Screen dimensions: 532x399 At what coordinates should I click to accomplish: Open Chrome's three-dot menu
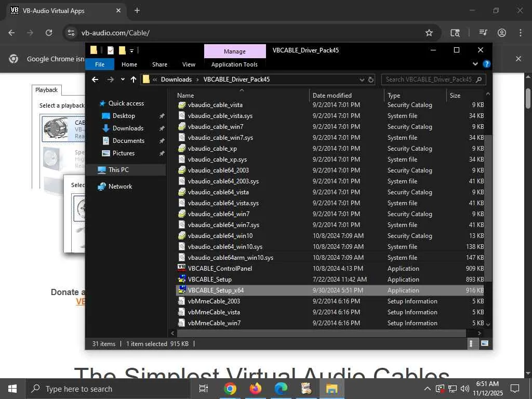point(520,33)
